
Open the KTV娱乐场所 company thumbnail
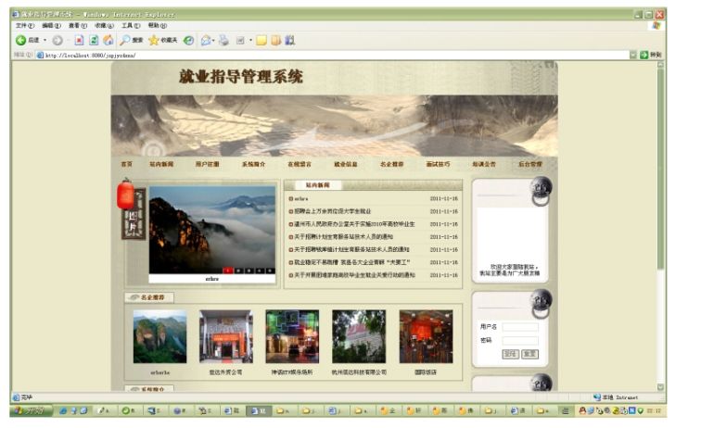point(292,337)
